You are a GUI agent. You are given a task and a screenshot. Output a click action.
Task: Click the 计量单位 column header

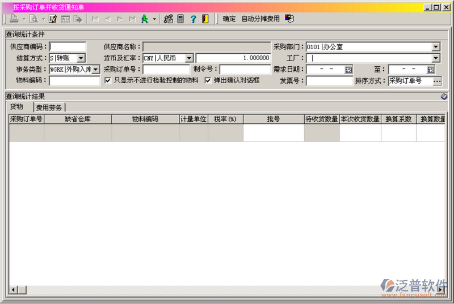(x=194, y=119)
